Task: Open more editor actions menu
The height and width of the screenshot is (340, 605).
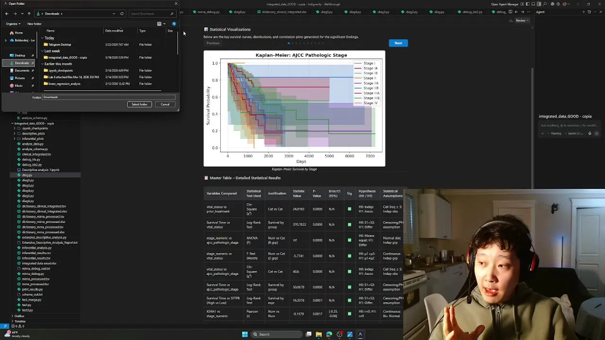Action: pyautogui.click(x=528, y=12)
